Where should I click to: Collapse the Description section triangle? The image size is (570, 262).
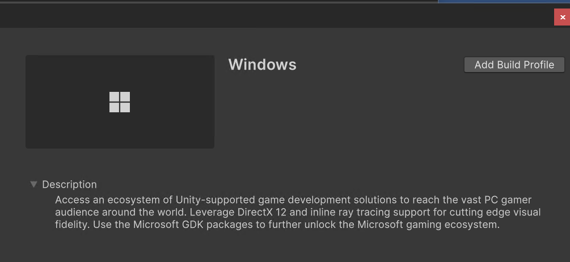(34, 184)
